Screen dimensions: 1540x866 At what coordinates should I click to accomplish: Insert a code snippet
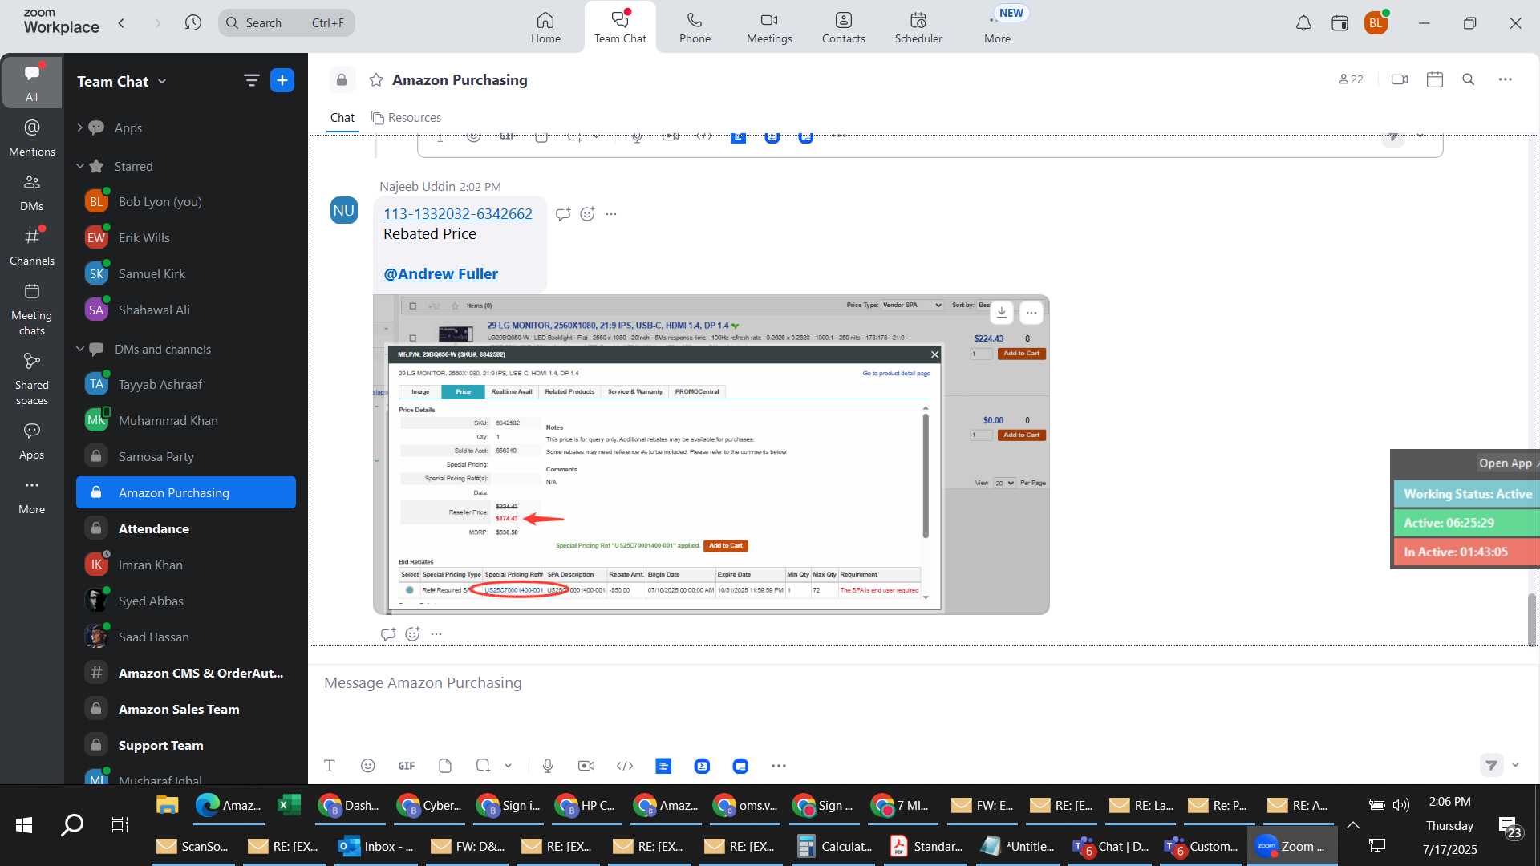coord(625,766)
